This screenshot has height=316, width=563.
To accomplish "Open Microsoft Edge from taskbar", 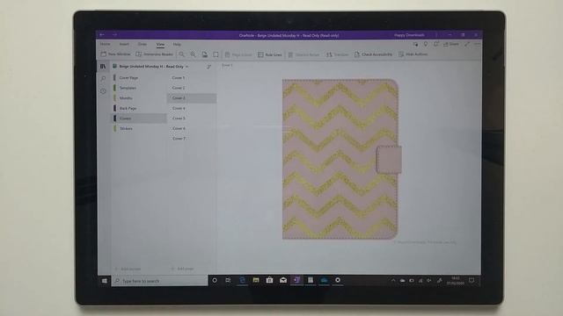I will [x=243, y=281].
